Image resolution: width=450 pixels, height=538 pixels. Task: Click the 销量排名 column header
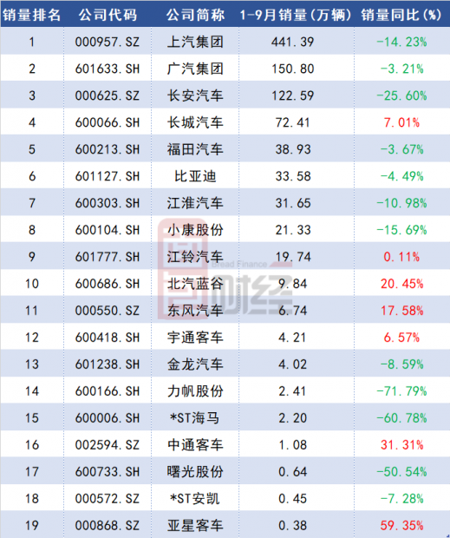point(31,15)
